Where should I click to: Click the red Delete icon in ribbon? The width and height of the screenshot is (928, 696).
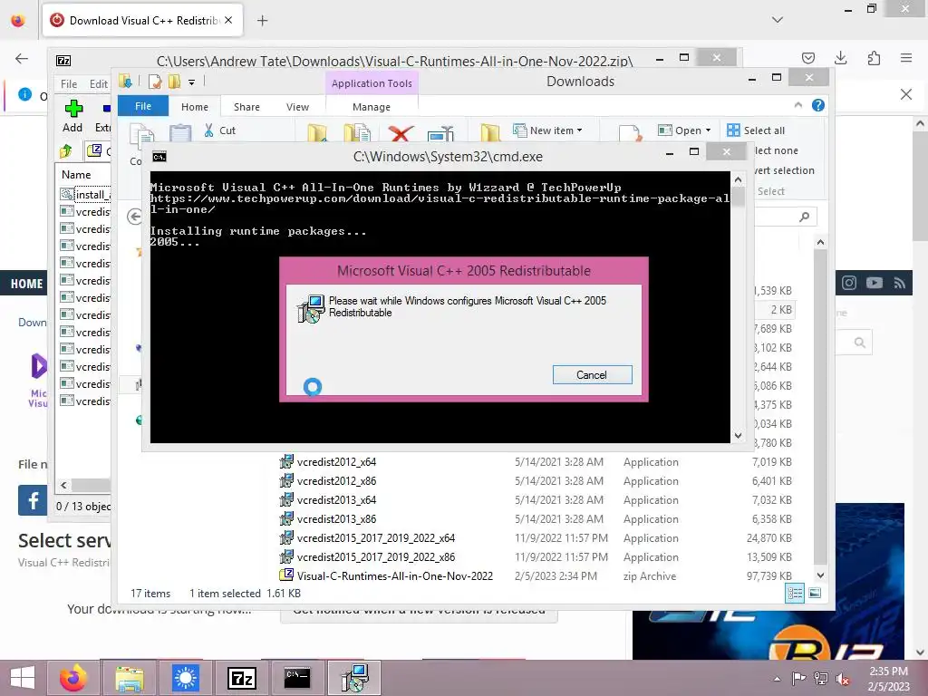pyautogui.click(x=400, y=133)
